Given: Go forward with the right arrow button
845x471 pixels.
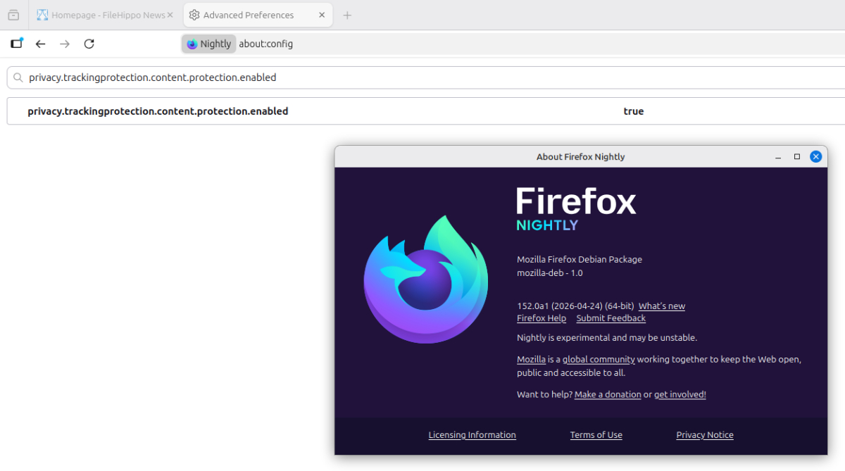Looking at the screenshot, I should coord(65,44).
